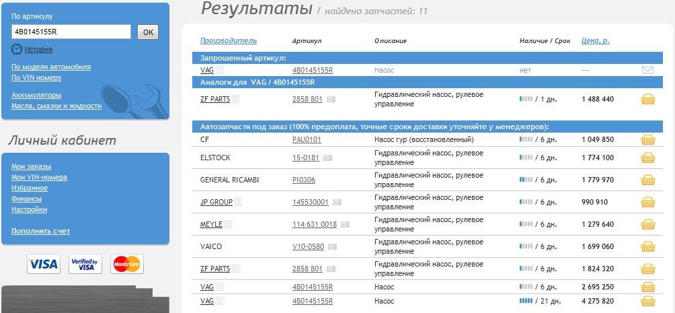Add VAG pump priced 4 275 820 to basket

(648, 301)
